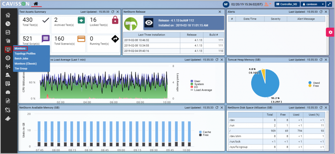Select Topology Profiles from the flyout menu

pyautogui.click(x=25, y=54)
